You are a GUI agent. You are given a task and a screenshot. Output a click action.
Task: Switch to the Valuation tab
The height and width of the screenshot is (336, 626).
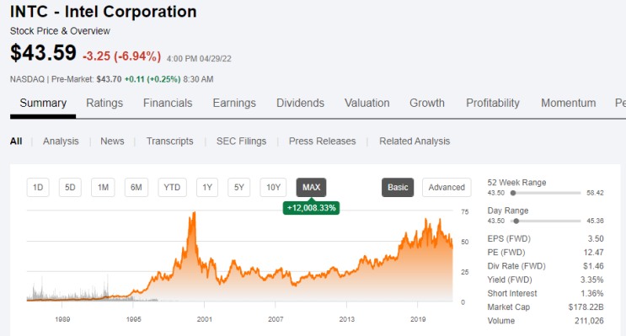367,103
